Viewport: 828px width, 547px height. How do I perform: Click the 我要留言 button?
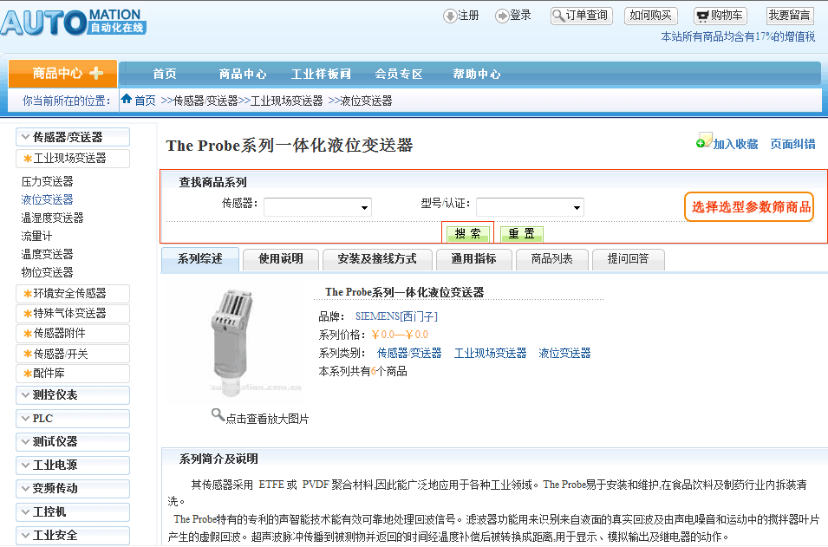(x=790, y=16)
